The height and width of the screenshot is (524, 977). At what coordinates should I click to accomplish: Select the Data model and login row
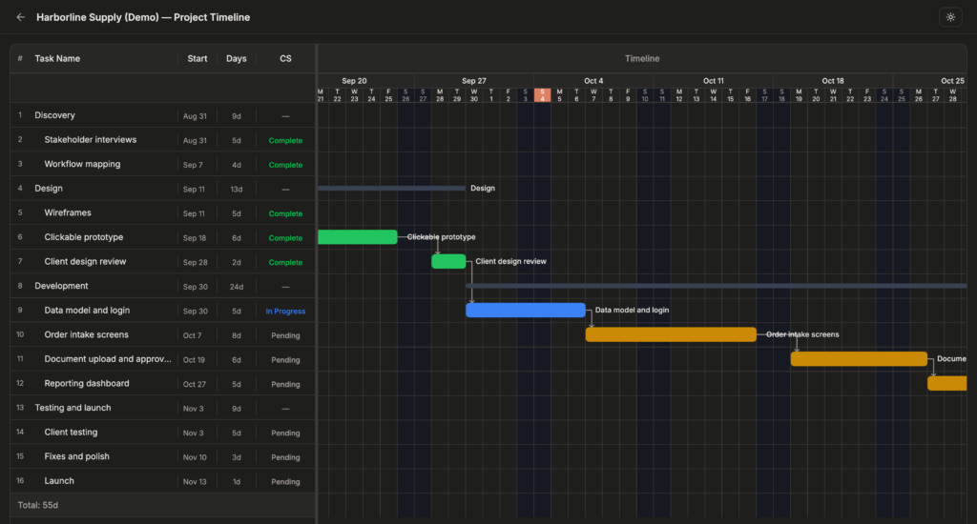click(x=162, y=310)
